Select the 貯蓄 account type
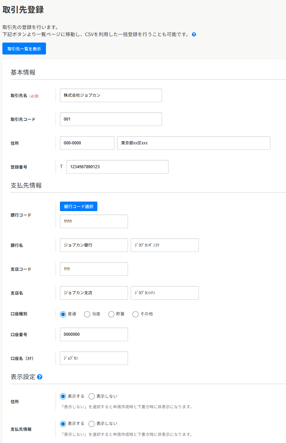This screenshot has height=443, width=286. pos(111,314)
